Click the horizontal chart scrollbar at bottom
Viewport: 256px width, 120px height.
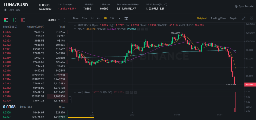pyautogui.click(x=81, y=117)
